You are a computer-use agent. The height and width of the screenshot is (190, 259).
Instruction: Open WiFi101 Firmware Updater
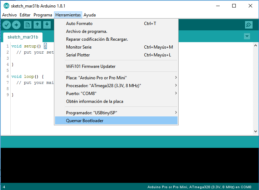[x=116, y=66]
